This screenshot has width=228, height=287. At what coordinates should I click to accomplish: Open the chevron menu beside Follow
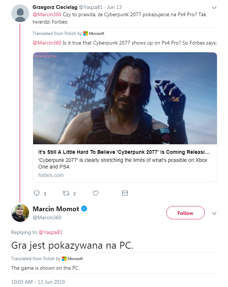point(214,213)
